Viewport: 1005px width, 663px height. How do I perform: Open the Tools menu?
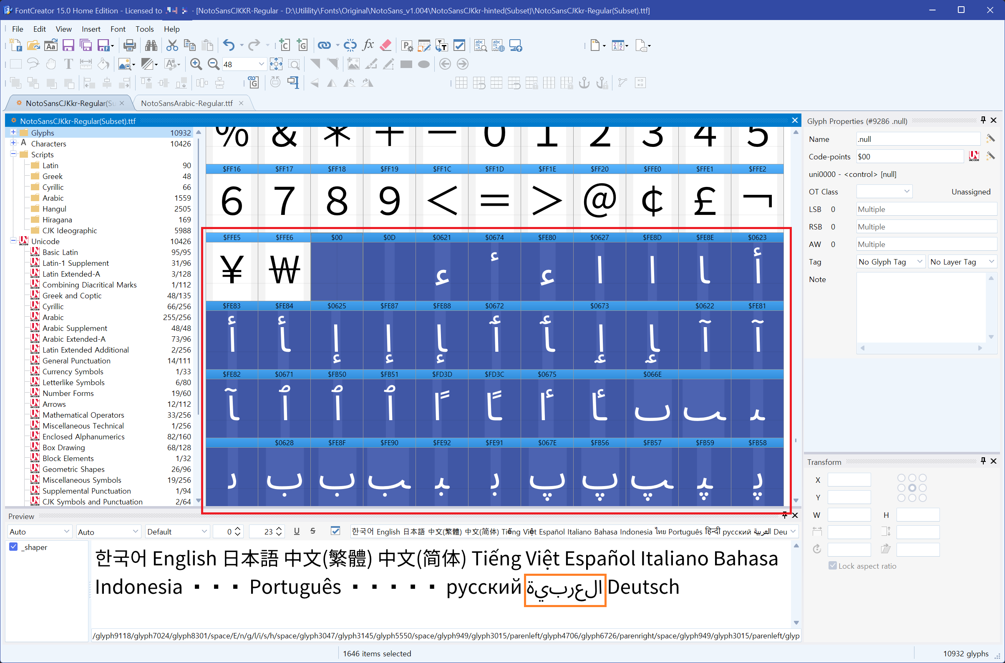pyautogui.click(x=144, y=29)
